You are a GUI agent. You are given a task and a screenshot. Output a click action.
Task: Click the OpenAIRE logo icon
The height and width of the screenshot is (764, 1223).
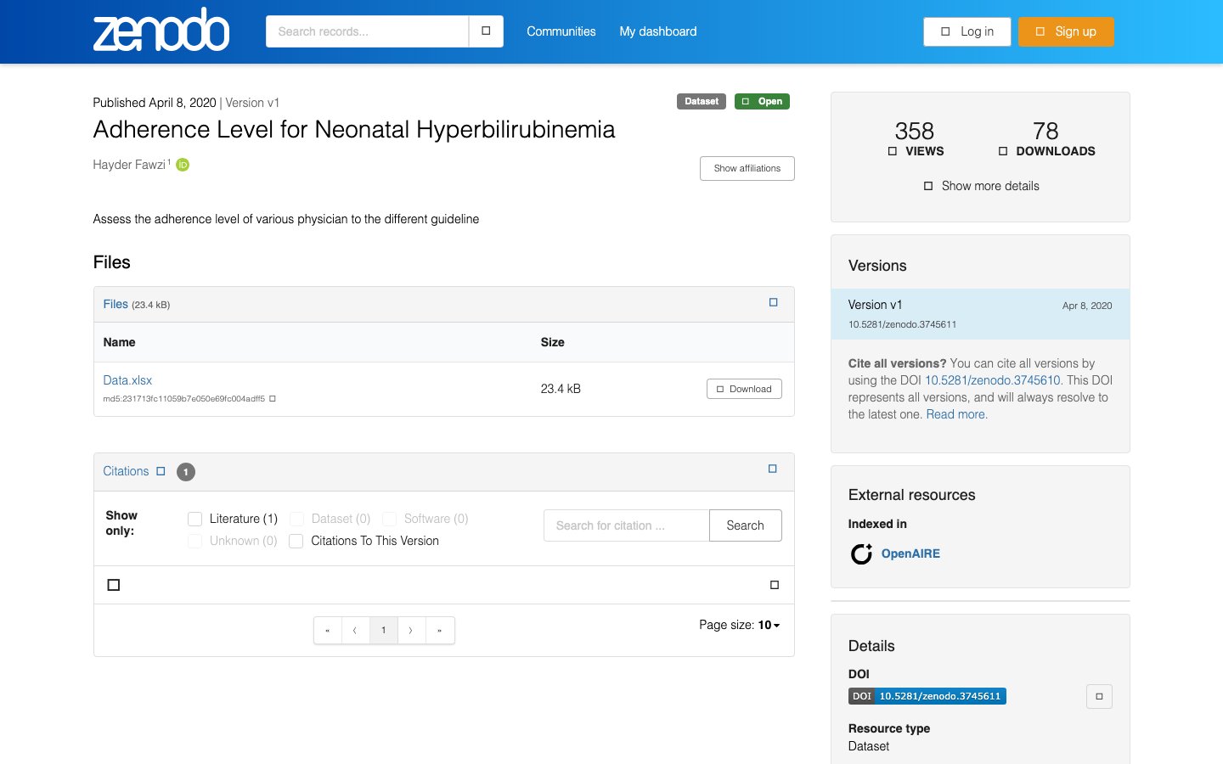[861, 553]
